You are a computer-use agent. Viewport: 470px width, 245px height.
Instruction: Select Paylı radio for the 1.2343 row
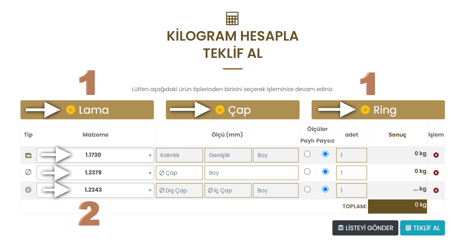(307, 189)
